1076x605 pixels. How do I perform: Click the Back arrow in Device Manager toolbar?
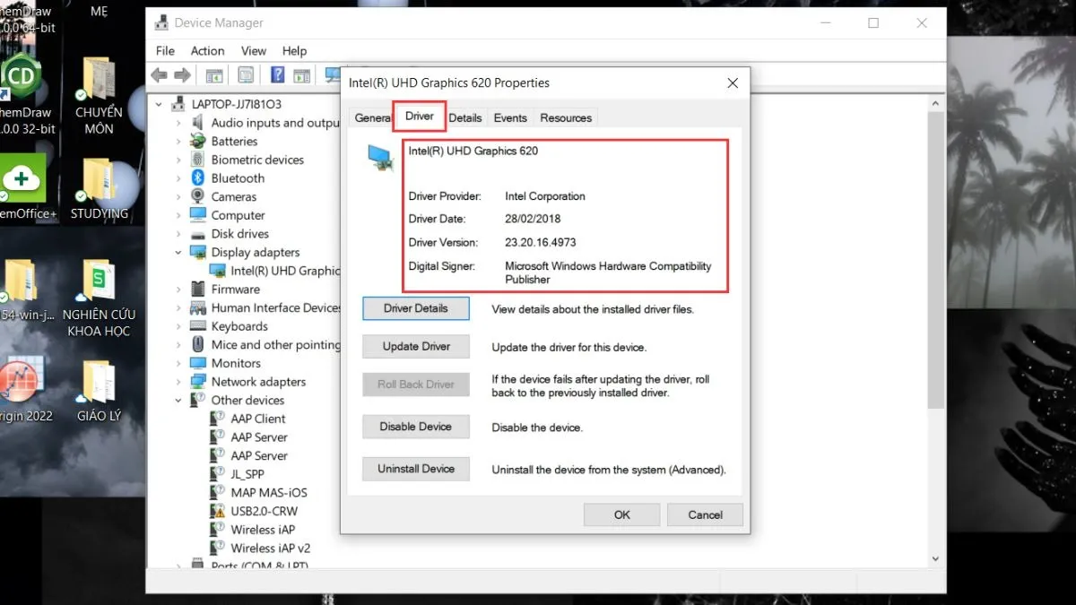160,75
